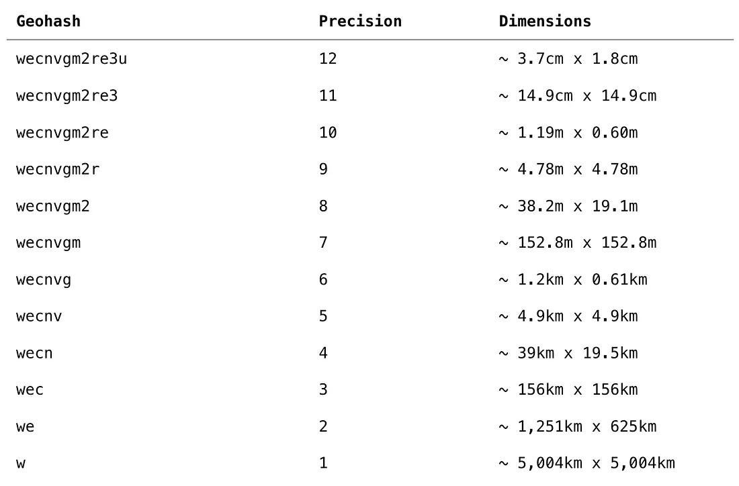This screenshot has width=739, height=486.
Task: Select the precision 5 cell
Action: (x=323, y=316)
